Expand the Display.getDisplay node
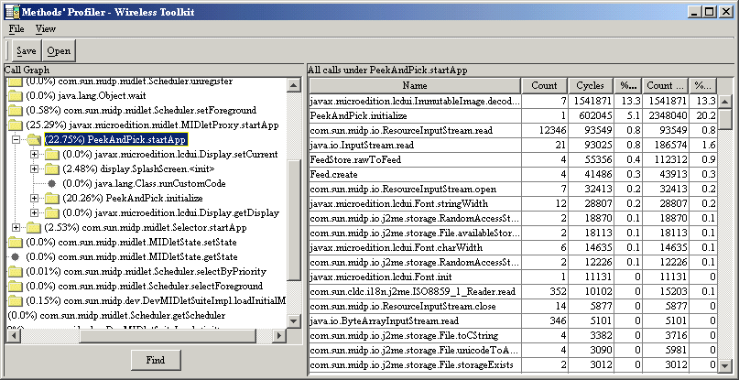 [x=34, y=212]
